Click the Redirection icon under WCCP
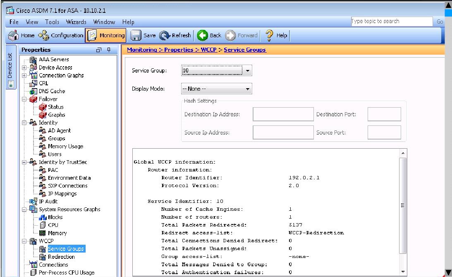Viewport: 452px width, 277px height. (x=43, y=257)
